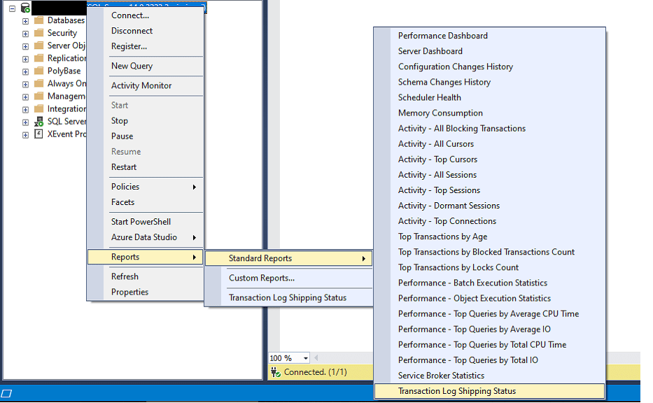
Task: Open the Performance Dashboard report
Action: [x=442, y=35]
